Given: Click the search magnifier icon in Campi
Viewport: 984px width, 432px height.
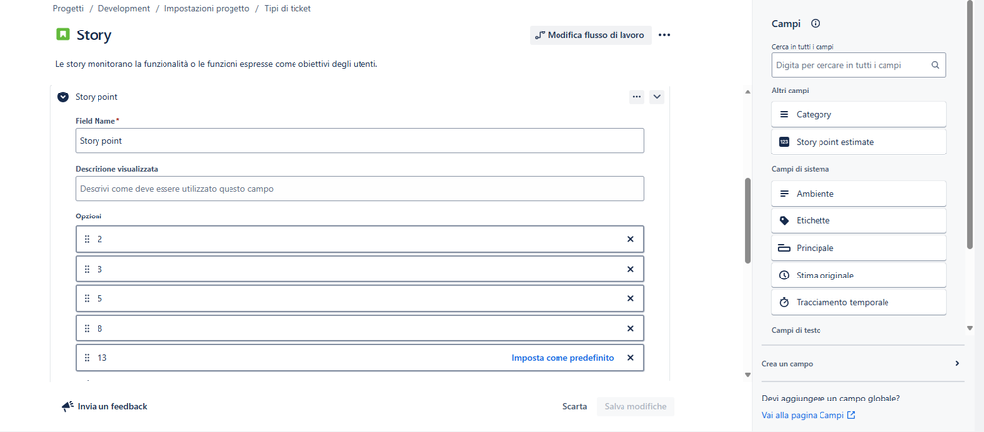Looking at the screenshot, I should (935, 65).
